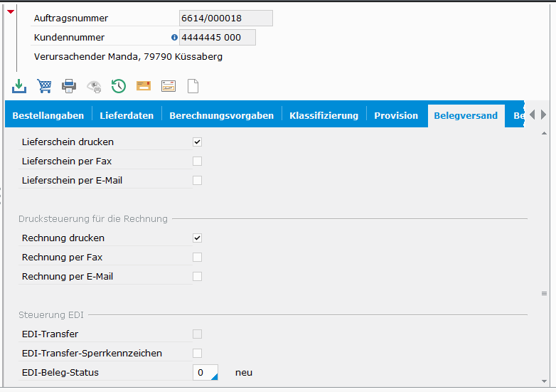Open the shopping cart icon
Screen dimensions: 556x392
(x=44, y=86)
